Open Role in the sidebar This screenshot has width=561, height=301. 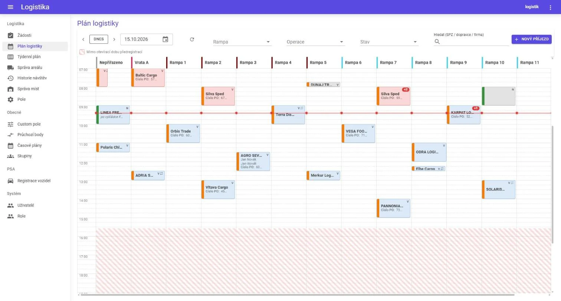point(35,216)
